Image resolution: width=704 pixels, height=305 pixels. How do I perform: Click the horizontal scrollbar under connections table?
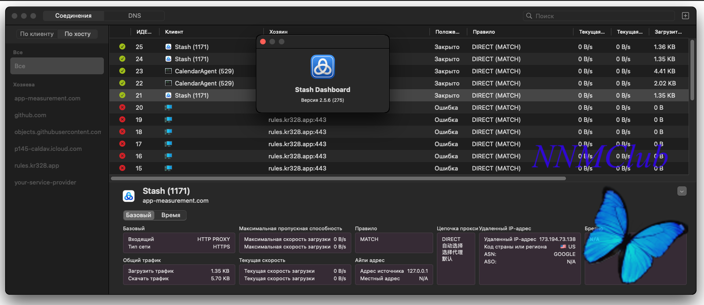pyautogui.click(x=338, y=178)
